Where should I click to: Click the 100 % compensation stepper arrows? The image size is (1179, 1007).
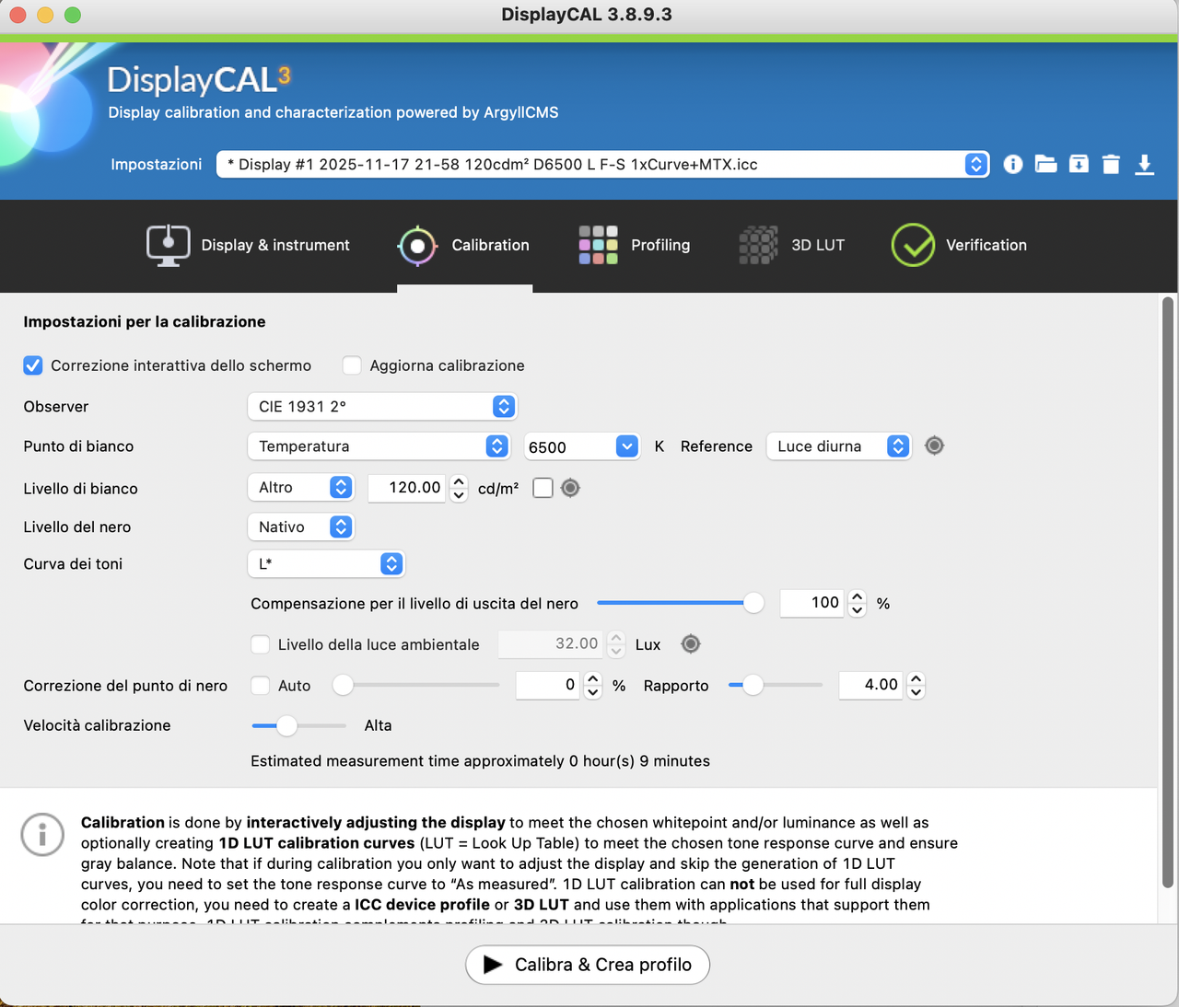pos(858,603)
